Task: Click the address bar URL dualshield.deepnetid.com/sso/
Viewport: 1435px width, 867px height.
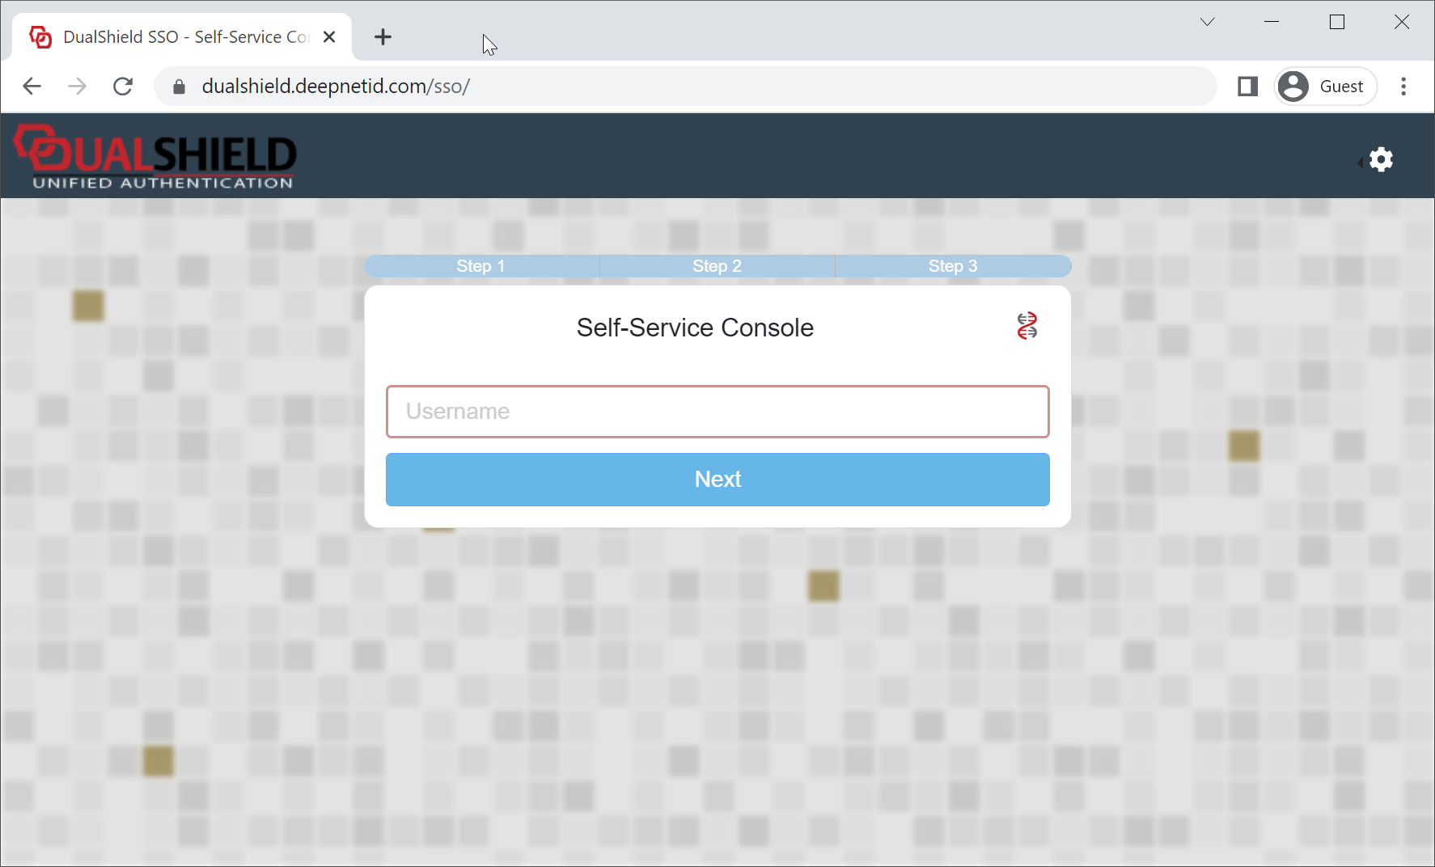Action: pos(336,87)
